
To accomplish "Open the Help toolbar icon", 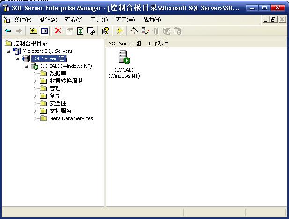I will pyautogui.click(x=105, y=31).
